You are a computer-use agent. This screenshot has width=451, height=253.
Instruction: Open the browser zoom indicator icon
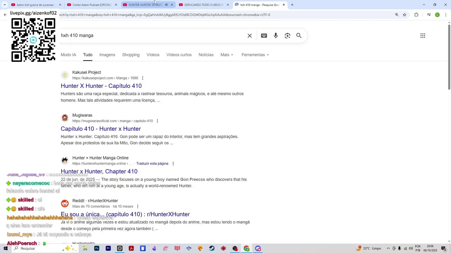click(x=397, y=15)
